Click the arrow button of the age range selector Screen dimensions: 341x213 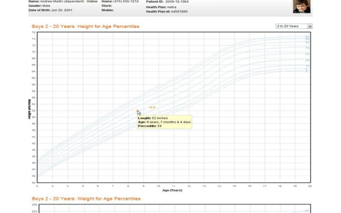310,26
